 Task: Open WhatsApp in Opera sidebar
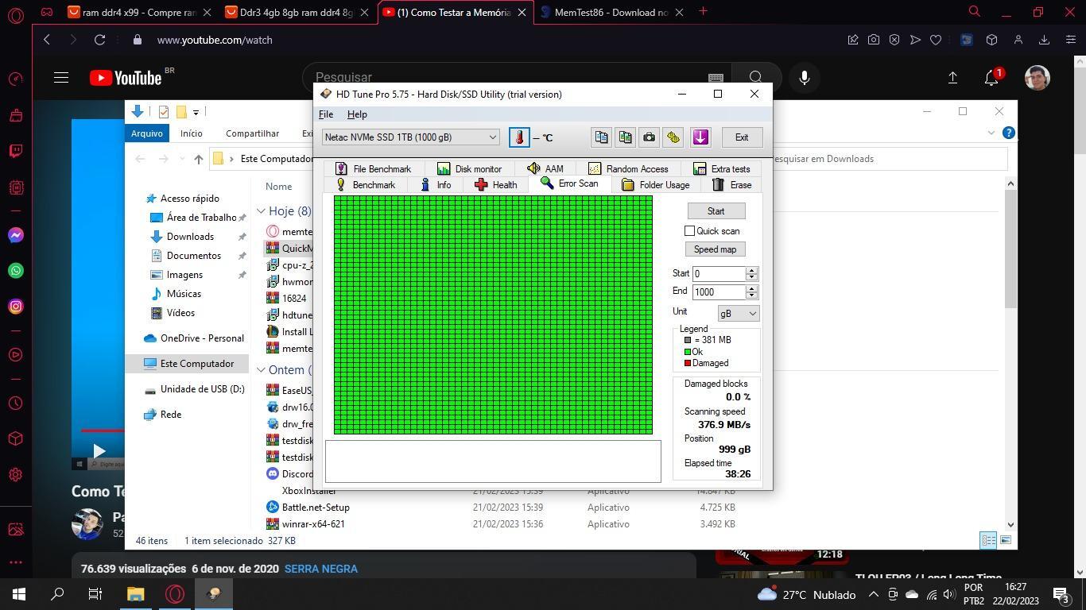coord(16,271)
